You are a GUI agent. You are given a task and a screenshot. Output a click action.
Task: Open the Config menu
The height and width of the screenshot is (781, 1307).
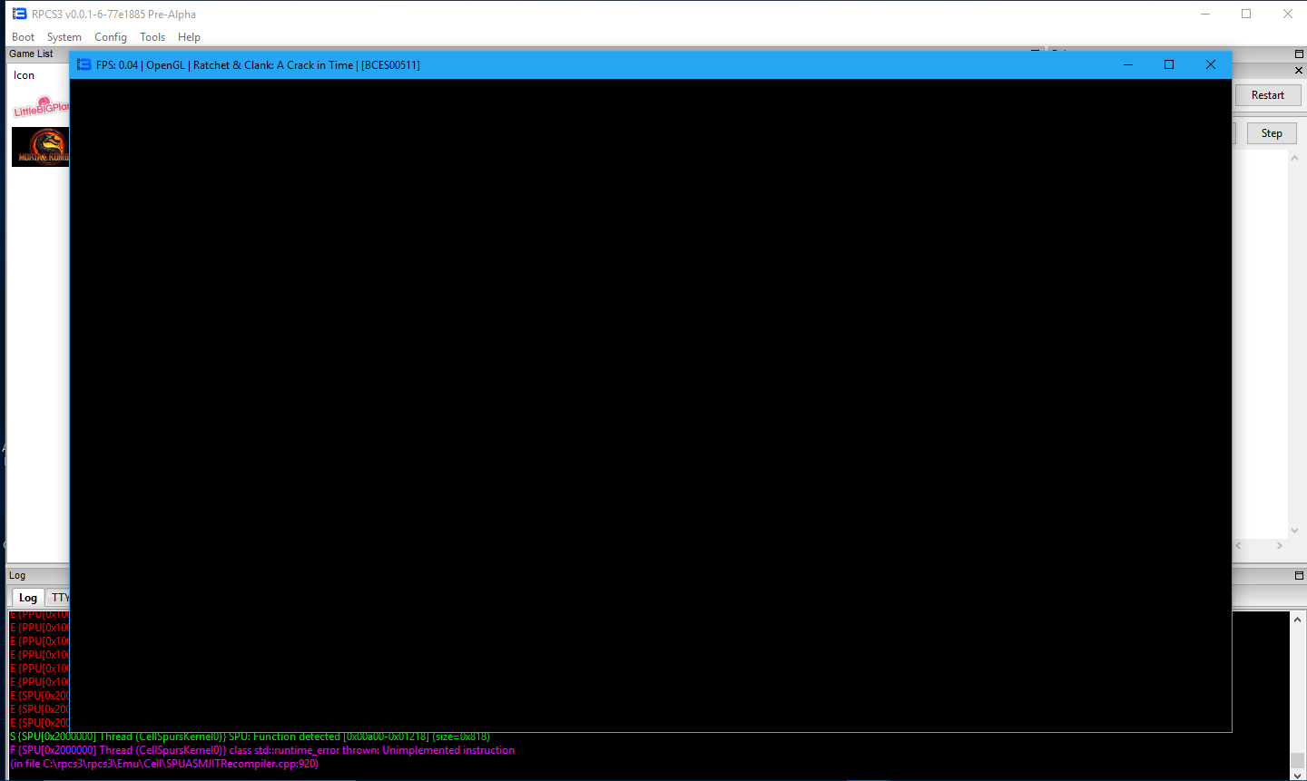[111, 37]
